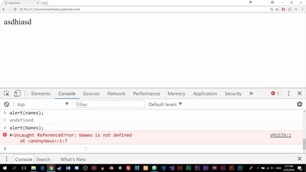Open Adobe Premiere Pro from the taskbar
306x172 pixels.
click(x=197, y=168)
